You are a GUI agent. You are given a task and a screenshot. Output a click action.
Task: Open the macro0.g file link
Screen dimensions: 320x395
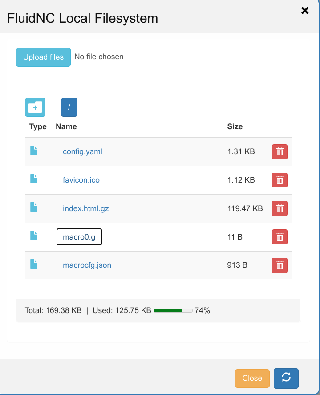(x=79, y=237)
